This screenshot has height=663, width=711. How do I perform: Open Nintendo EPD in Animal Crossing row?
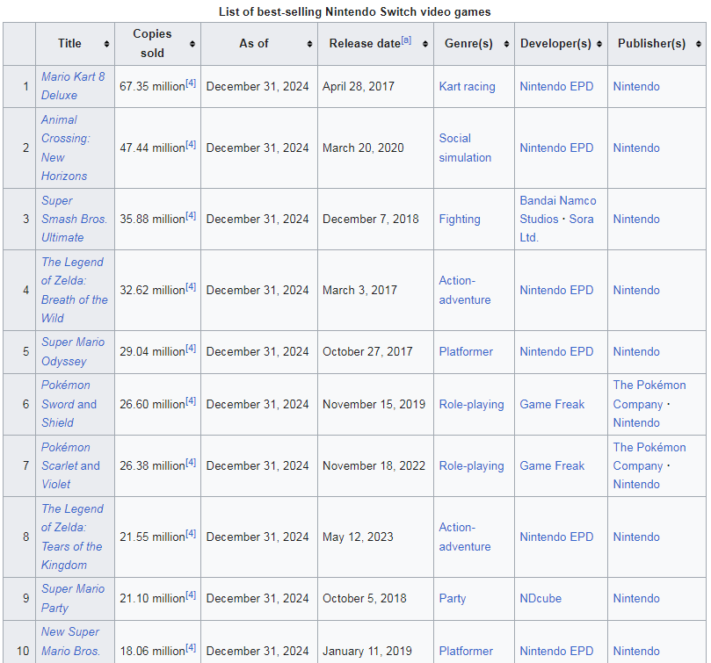click(x=556, y=148)
